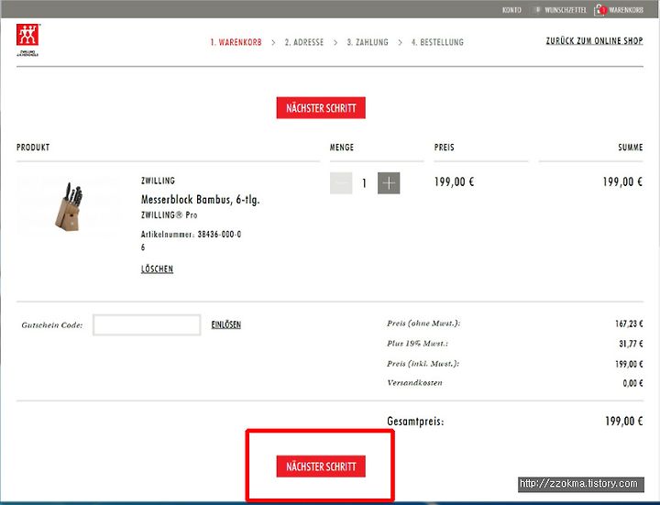Click the quantity value 1

(364, 183)
